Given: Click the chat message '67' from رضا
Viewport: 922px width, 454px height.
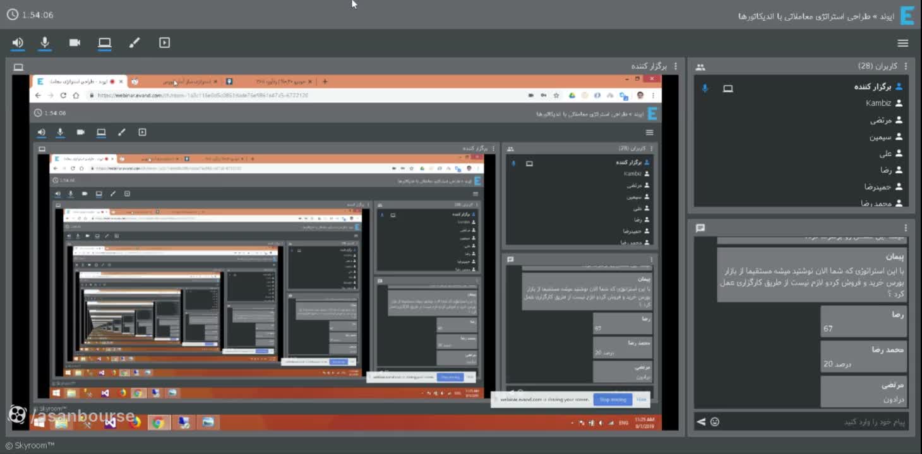Looking at the screenshot, I should [864, 322].
